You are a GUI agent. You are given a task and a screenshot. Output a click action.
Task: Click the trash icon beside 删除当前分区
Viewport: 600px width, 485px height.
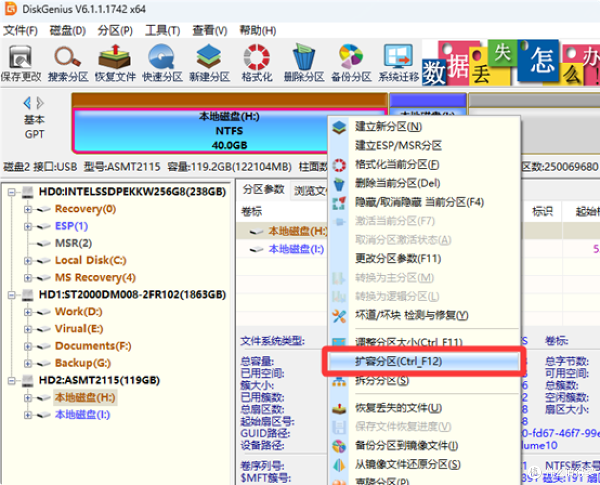click(x=339, y=184)
